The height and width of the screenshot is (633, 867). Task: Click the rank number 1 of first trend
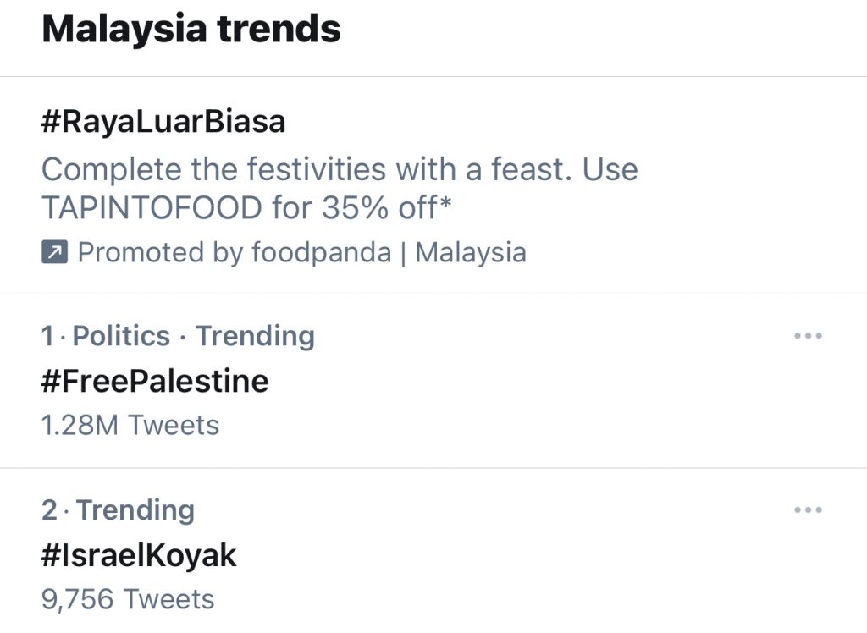coord(47,336)
